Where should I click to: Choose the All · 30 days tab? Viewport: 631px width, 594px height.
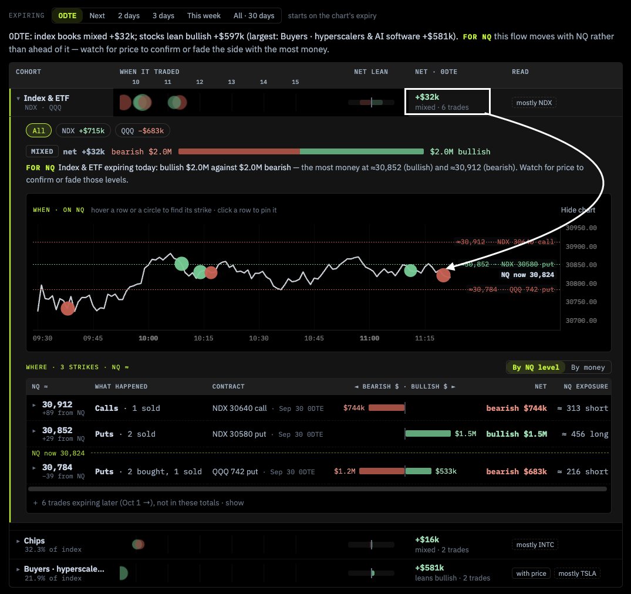click(254, 16)
